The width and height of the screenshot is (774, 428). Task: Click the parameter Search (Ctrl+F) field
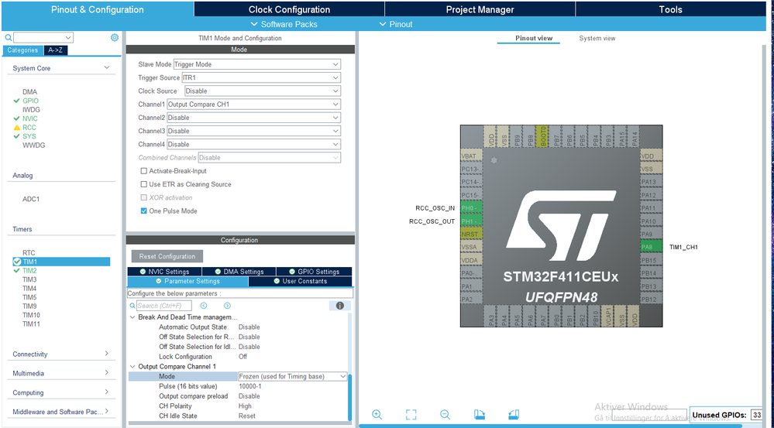163,306
